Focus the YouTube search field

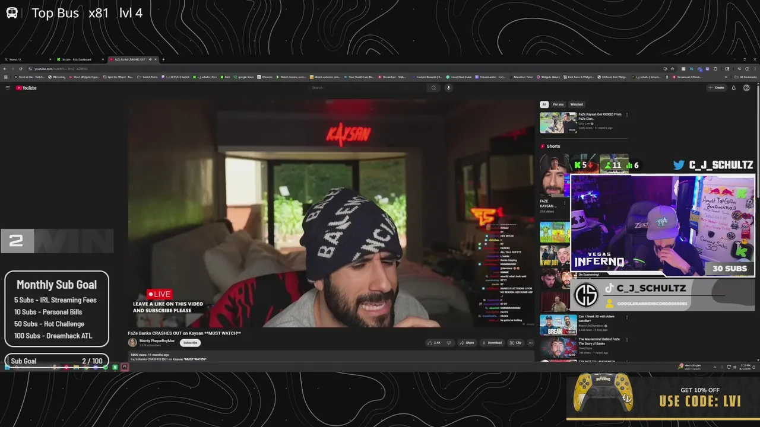pyautogui.click(x=368, y=88)
